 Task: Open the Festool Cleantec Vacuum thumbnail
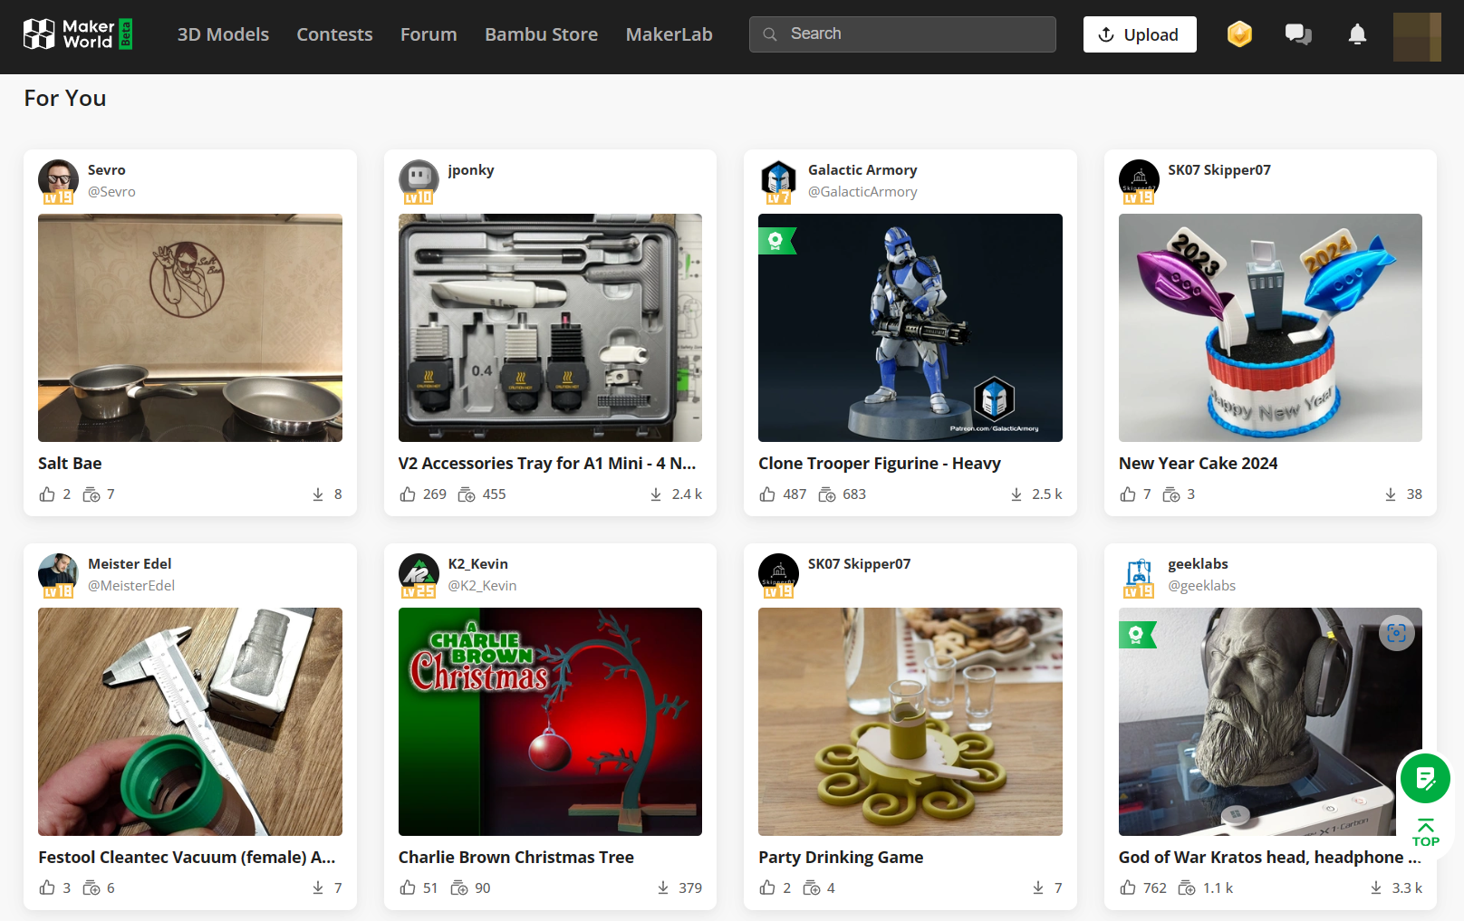click(190, 722)
